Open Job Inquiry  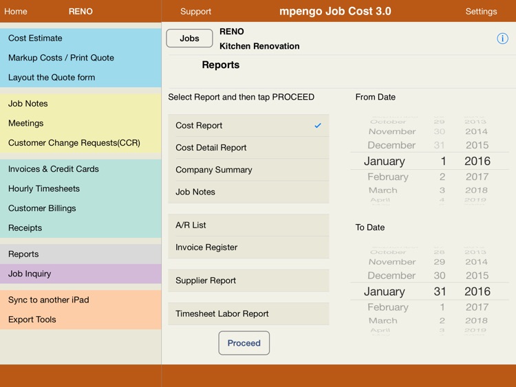pos(80,274)
